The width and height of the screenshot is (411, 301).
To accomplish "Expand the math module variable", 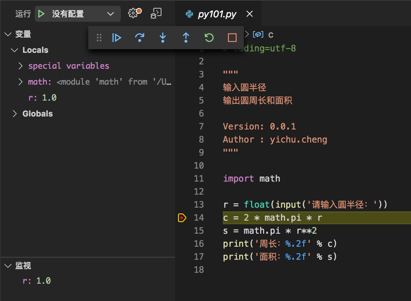I will [21, 82].
